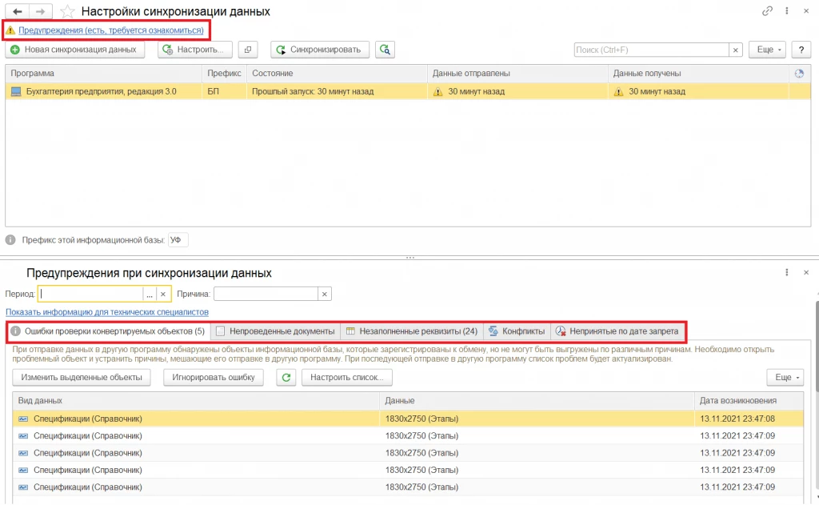Switch to Непроведенные документы tab
819x505 pixels.
(x=276, y=331)
